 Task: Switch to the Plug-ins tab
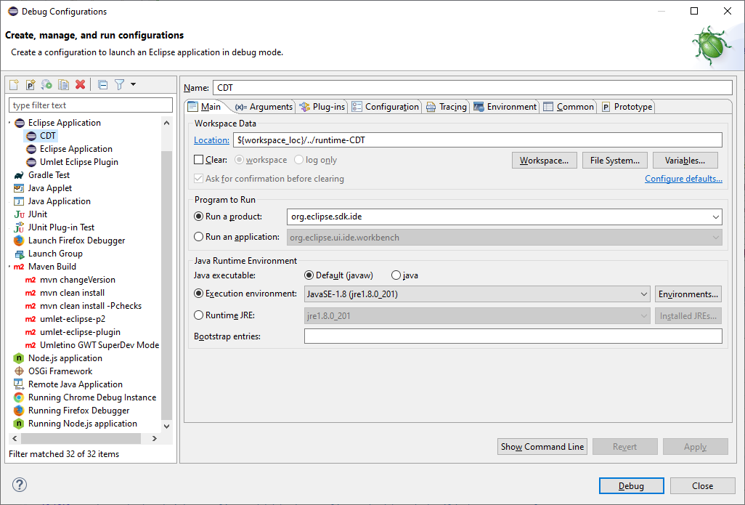click(322, 107)
